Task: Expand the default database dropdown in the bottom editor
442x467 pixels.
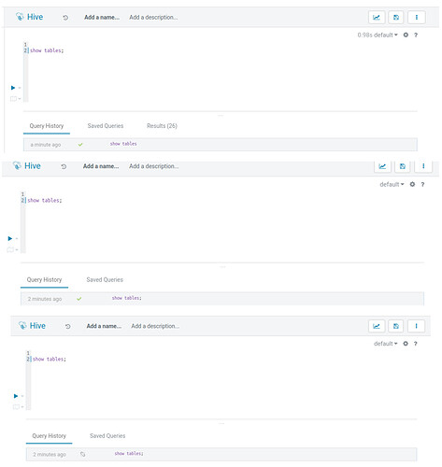Action: (386, 344)
